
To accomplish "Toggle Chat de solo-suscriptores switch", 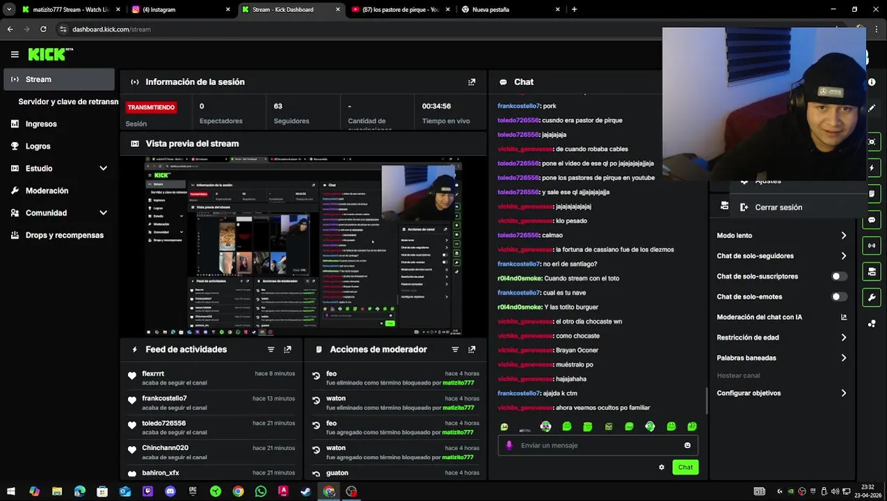I will tap(840, 276).
